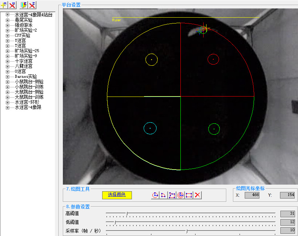The width and height of the screenshot is (298, 236).
Task: Select the rectangle drawing tool
Action: click(x=189, y=195)
